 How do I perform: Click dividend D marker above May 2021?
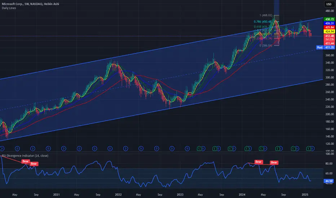click(x=79, y=148)
